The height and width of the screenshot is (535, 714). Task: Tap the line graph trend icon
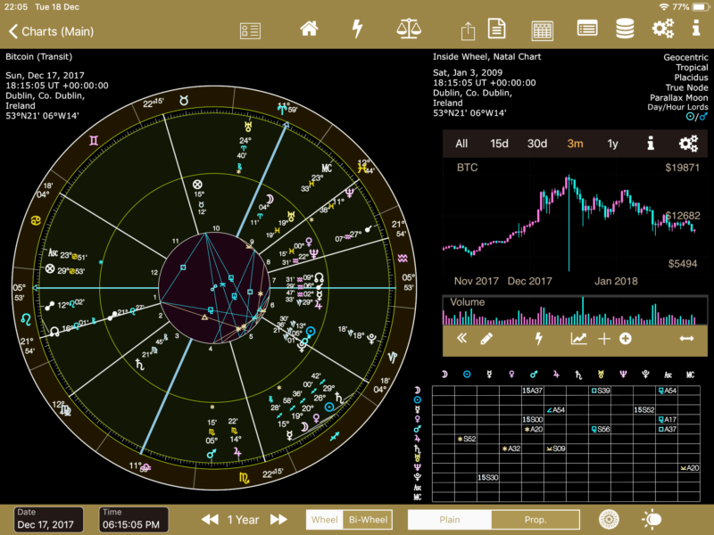pyautogui.click(x=579, y=339)
